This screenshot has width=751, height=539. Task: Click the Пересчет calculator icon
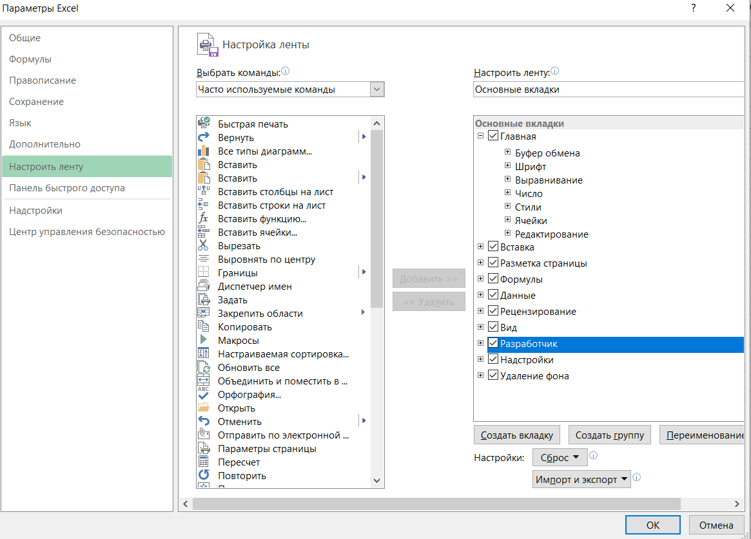point(204,462)
